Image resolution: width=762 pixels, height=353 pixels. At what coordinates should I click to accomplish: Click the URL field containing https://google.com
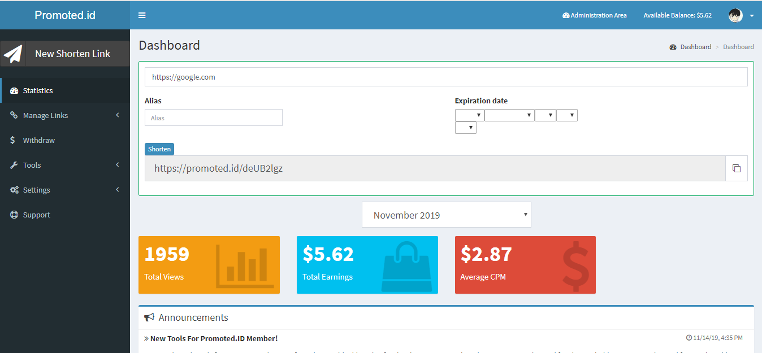tap(446, 77)
